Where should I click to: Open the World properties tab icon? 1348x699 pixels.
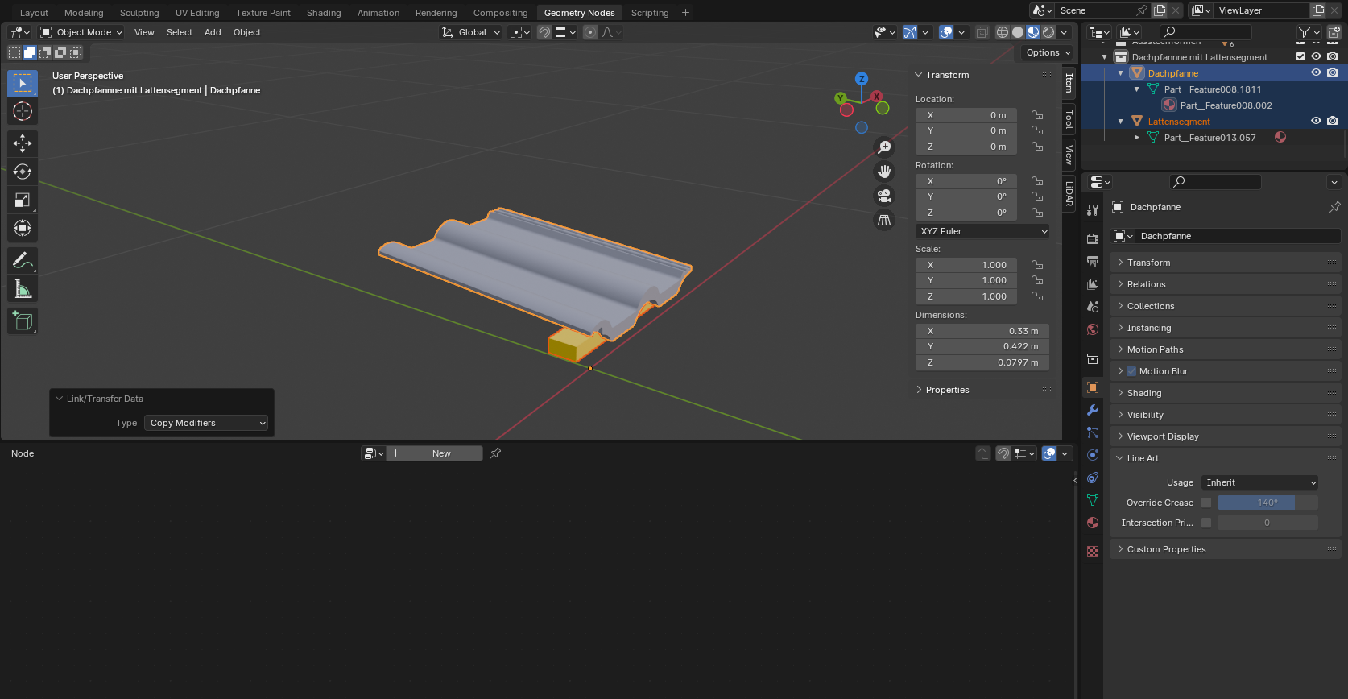tap(1093, 329)
